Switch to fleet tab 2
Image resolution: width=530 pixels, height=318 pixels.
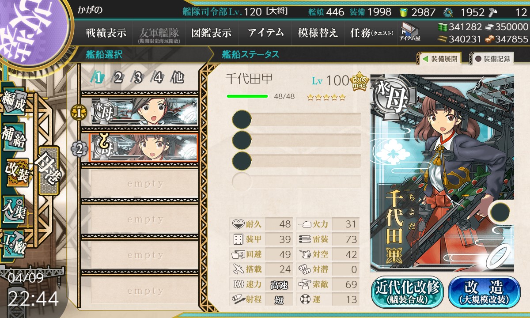[x=117, y=78]
